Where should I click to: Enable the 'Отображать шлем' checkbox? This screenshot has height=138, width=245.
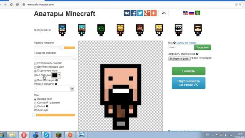35,63
